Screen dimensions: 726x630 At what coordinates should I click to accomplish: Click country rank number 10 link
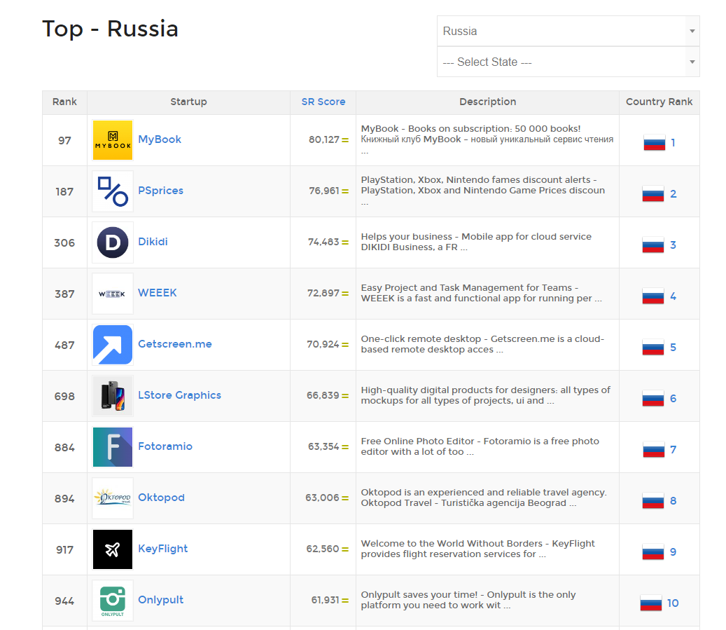(673, 603)
